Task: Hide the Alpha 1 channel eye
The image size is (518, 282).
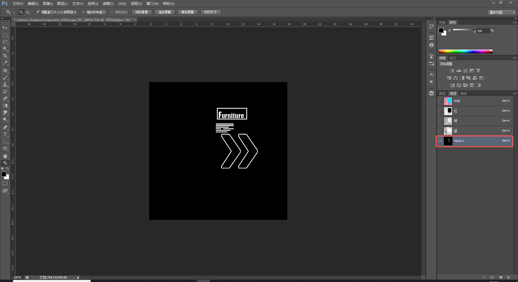Action: point(440,141)
